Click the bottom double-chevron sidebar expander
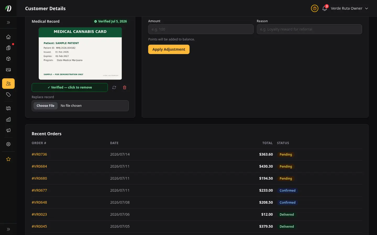This screenshot has height=235, width=377. click(8, 229)
